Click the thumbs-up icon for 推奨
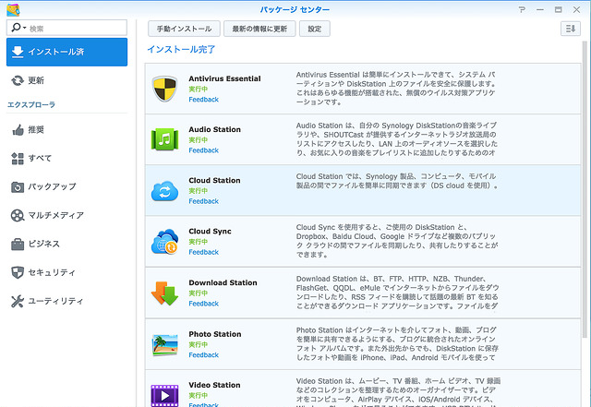Image resolution: width=591 pixels, height=407 pixels. coord(18,130)
